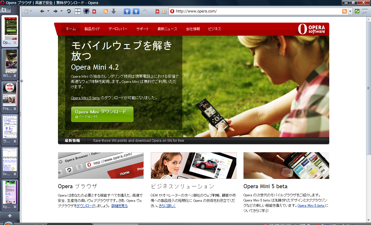Click red star bookmark icon beside monitor icon
Viewport: 371px width, 225px height.
pyautogui.click(x=94, y=11)
